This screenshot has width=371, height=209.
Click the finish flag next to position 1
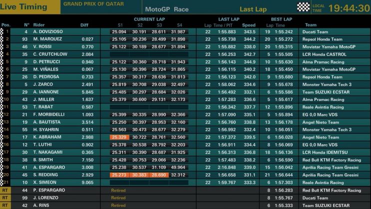2,32
